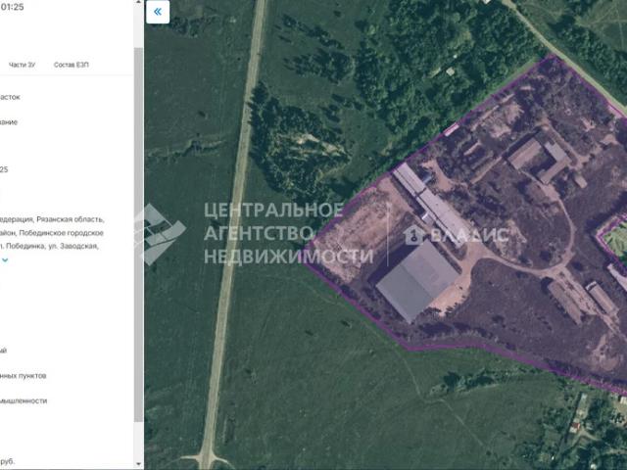Image resolution: width=627 pixels, height=470 pixels.
Task: Collapse the side panel with double-chevron button
Action: click(x=158, y=12)
